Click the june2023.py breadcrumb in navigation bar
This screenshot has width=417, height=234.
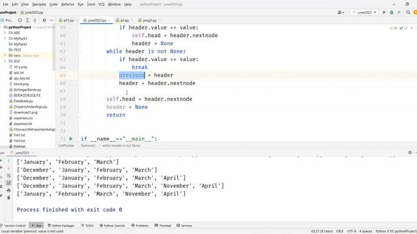tap(32, 12)
